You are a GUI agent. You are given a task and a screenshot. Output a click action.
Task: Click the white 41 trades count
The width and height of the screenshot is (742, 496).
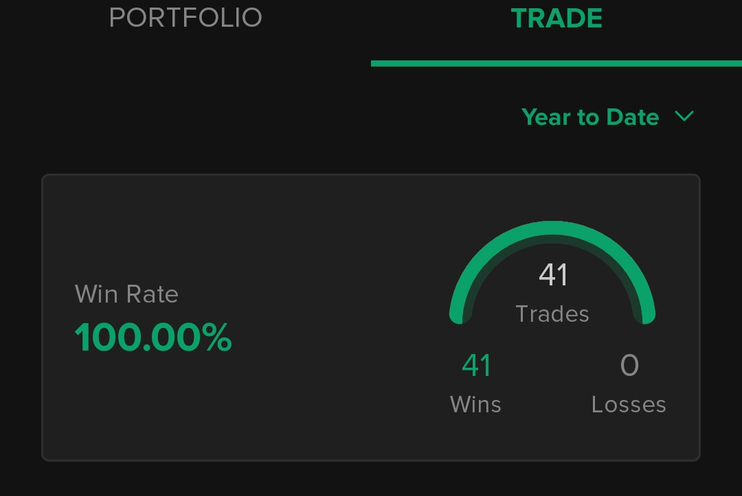click(552, 274)
